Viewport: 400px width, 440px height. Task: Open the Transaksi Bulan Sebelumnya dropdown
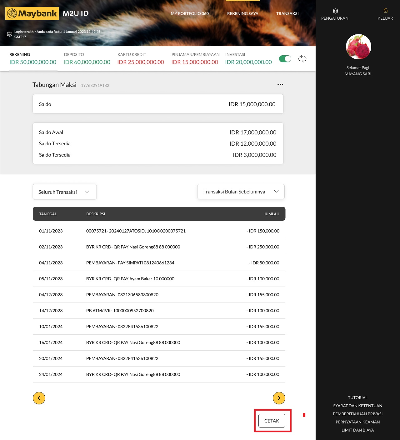[241, 192]
